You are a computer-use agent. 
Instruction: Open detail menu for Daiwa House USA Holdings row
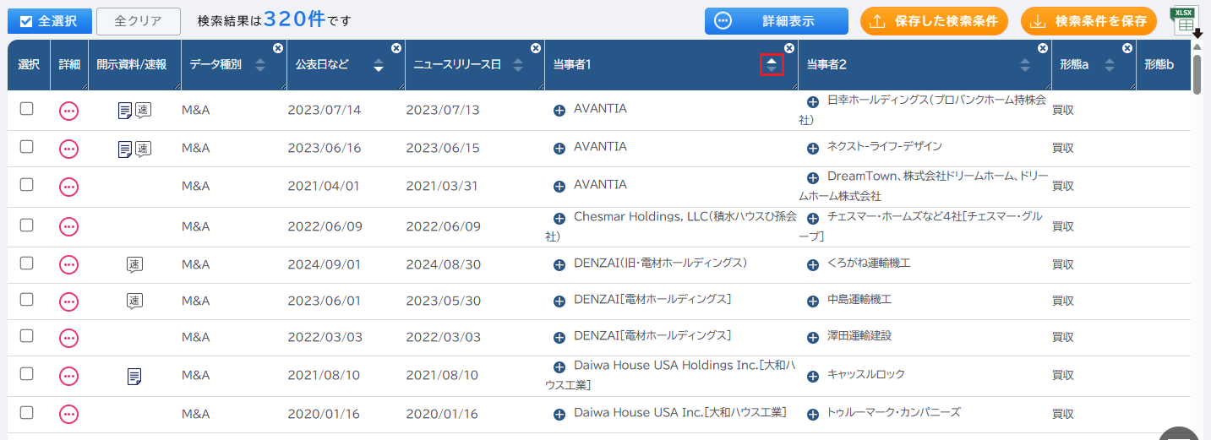pos(69,376)
